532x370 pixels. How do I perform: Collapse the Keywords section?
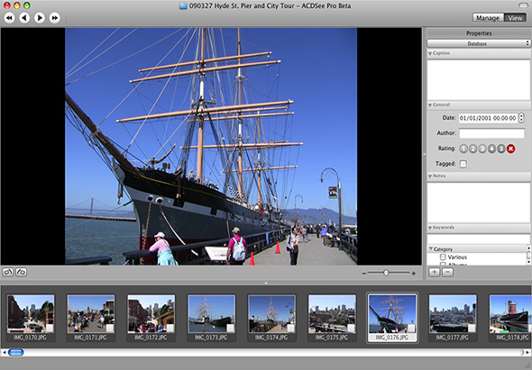point(430,228)
